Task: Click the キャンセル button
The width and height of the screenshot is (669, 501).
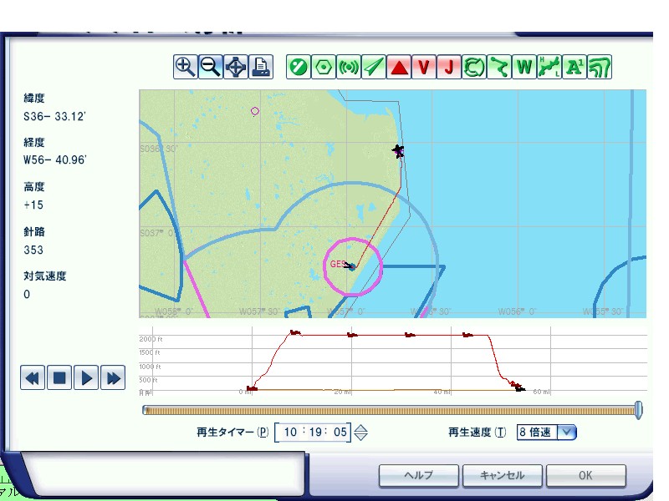Action: click(x=502, y=475)
